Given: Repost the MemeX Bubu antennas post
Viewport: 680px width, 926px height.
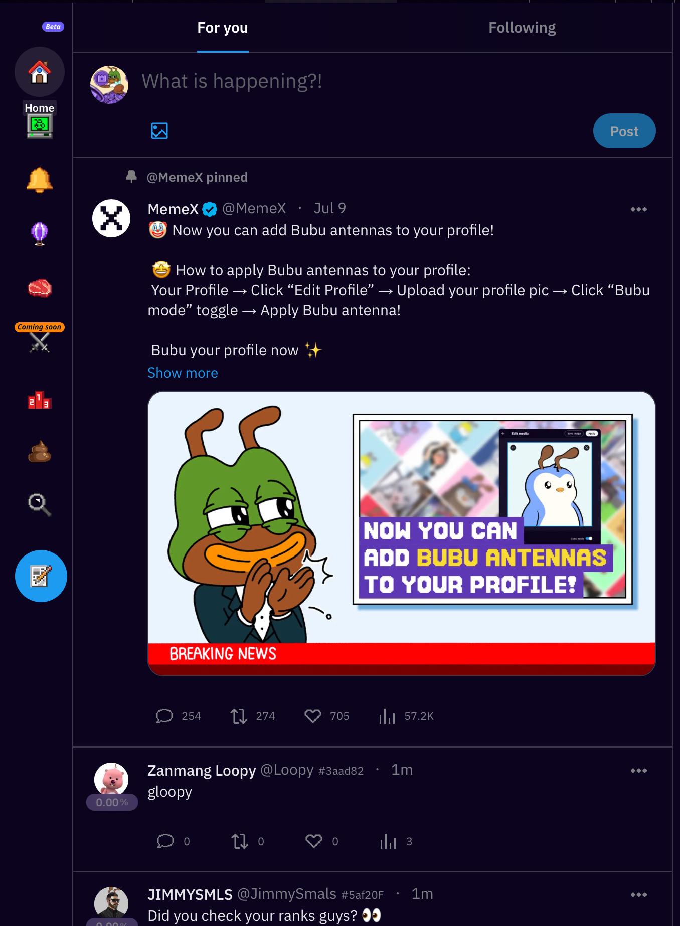Looking at the screenshot, I should [239, 716].
